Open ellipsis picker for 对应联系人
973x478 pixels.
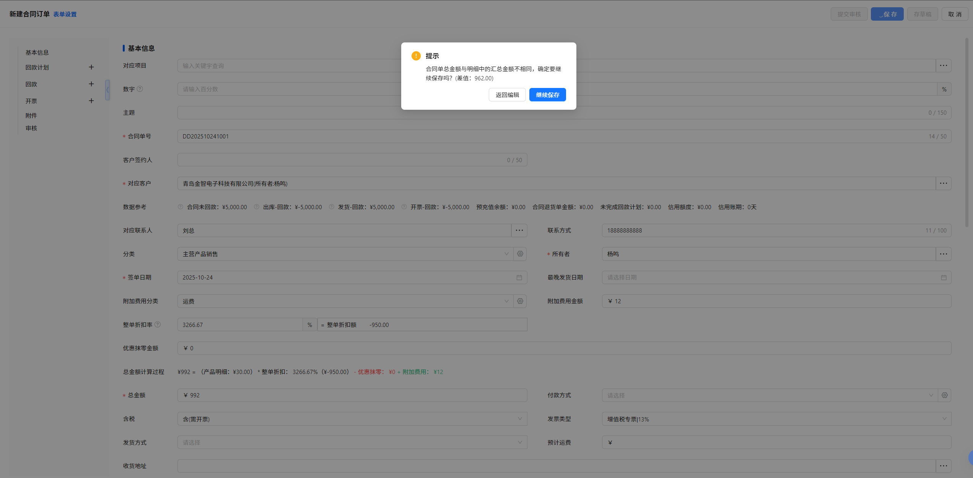tap(519, 231)
